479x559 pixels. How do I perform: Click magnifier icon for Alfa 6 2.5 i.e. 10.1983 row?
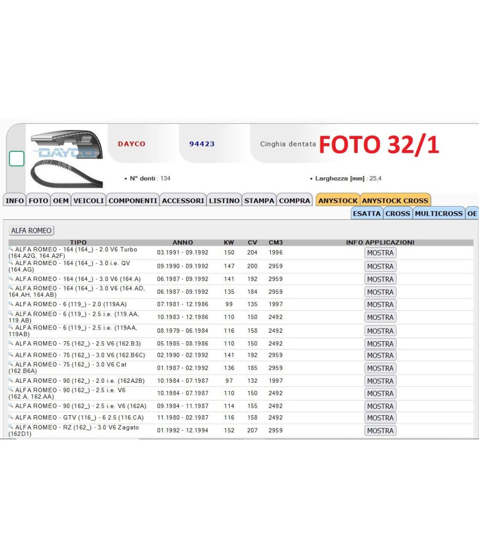(x=11, y=314)
